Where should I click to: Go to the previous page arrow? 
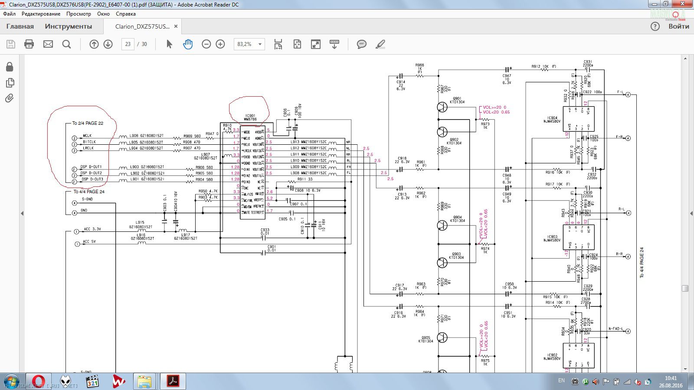94,44
